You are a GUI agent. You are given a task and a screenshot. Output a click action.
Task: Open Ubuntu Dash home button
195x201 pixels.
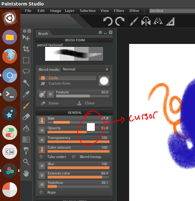(10, 18)
